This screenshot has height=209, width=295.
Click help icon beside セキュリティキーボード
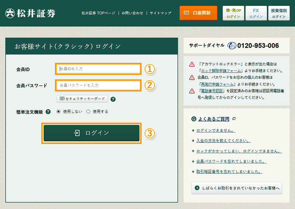coord(113,99)
